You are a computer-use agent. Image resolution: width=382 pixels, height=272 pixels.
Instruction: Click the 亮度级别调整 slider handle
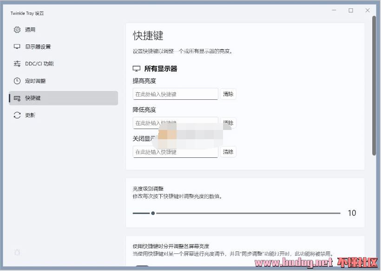(x=153, y=214)
